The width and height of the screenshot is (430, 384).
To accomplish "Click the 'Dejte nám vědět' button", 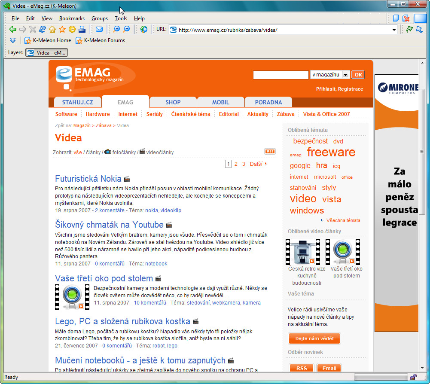I will click(x=314, y=338).
